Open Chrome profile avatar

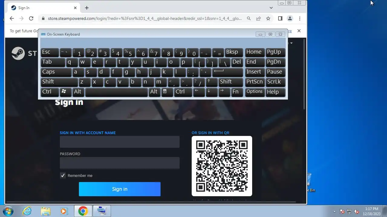pos(290,18)
